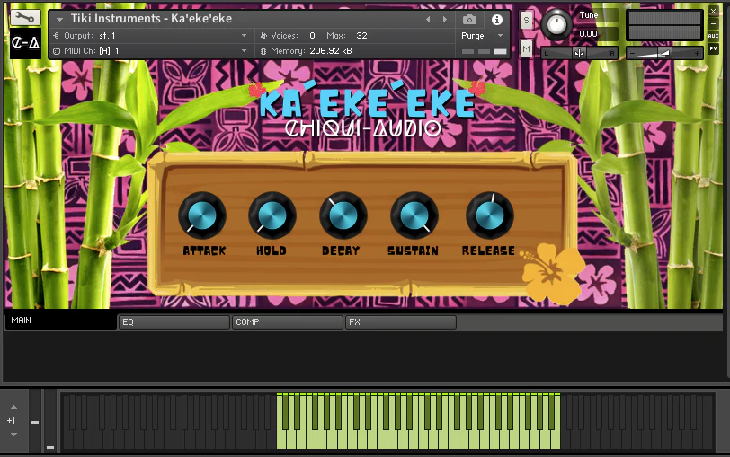The image size is (730, 457).
Task: Switch to the COMP tab
Action: click(288, 321)
